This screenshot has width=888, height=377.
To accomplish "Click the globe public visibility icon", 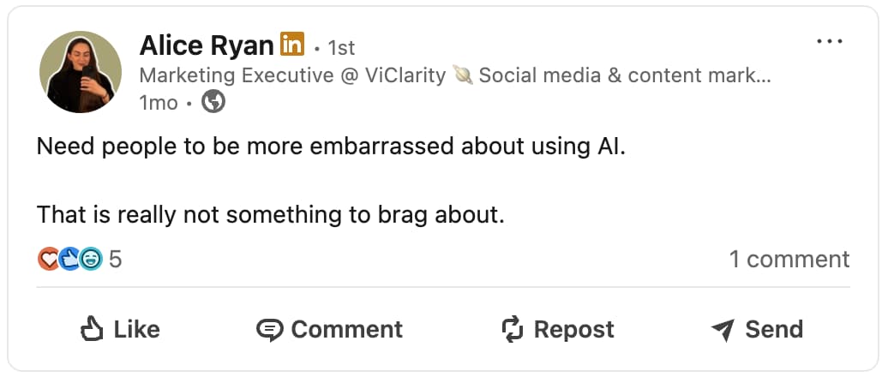I will click(213, 103).
